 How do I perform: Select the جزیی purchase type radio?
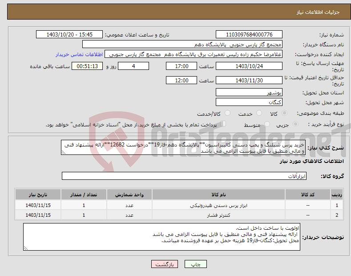295,124
